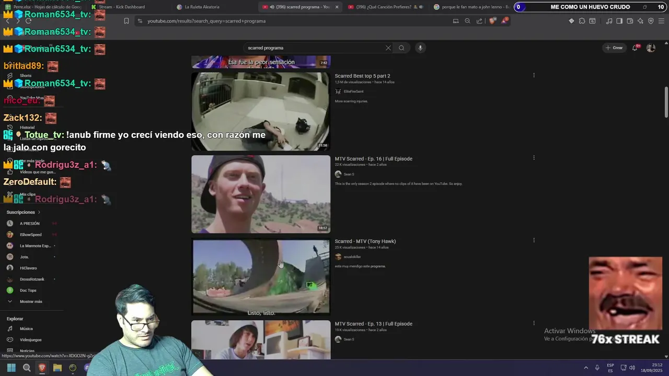Expand the Suscripciones section chevron

(x=39, y=212)
